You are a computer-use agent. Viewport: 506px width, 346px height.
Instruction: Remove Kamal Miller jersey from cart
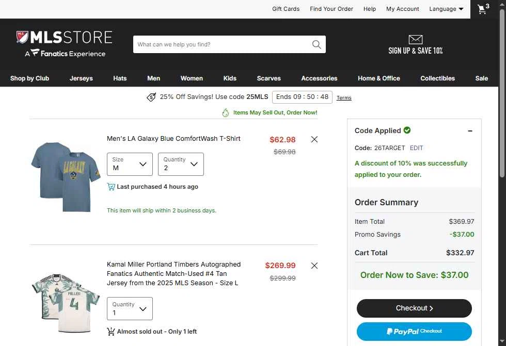pyautogui.click(x=314, y=266)
